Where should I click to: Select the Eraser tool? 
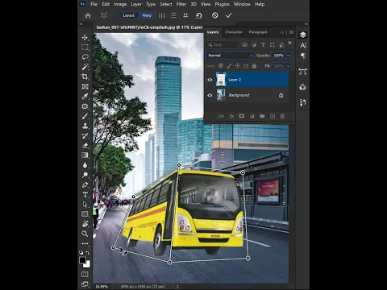click(85, 146)
